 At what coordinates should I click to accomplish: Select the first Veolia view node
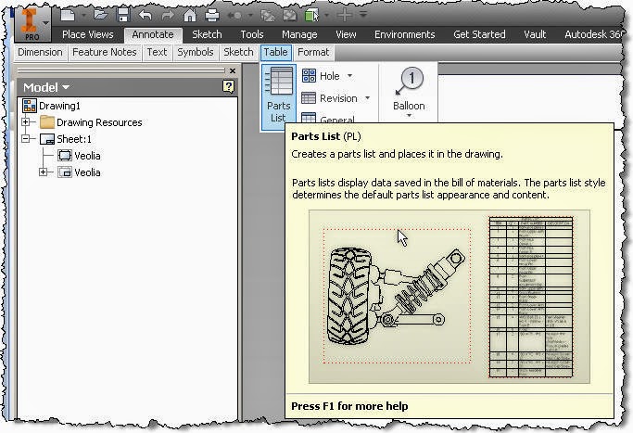click(x=79, y=156)
